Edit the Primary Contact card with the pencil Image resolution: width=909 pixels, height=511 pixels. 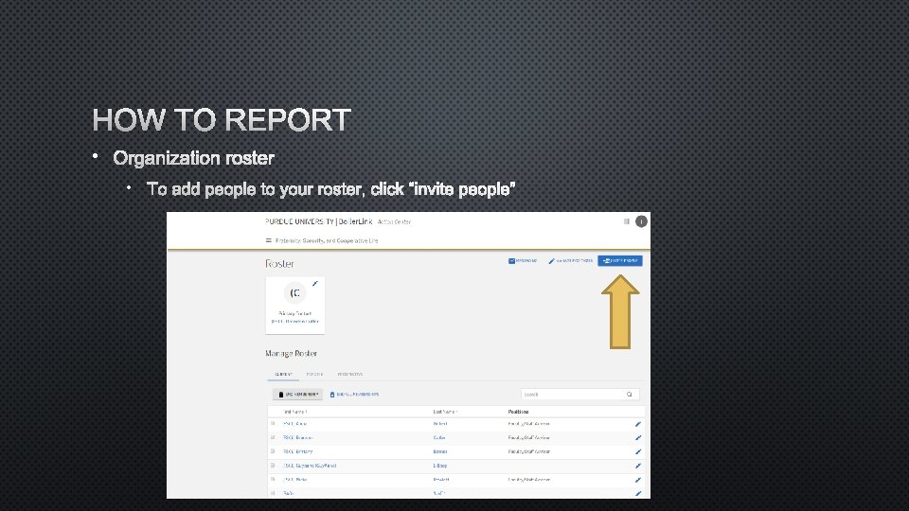click(x=314, y=283)
